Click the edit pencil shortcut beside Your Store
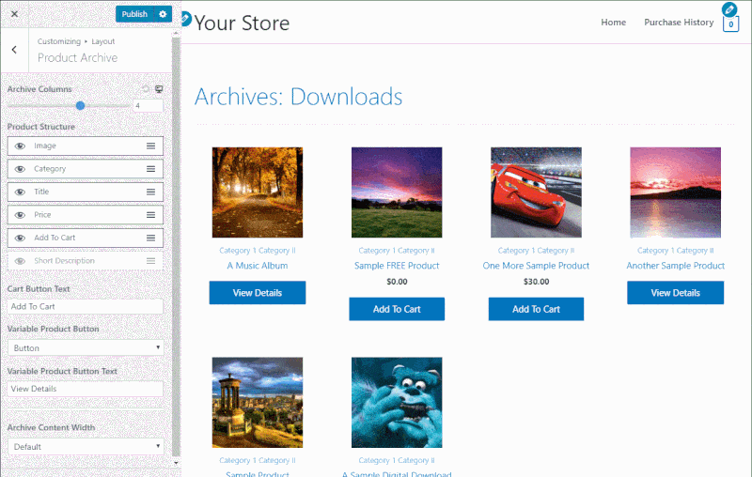The width and height of the screenshot is (752, 477). pyautogui.click(x=185, y=19)
